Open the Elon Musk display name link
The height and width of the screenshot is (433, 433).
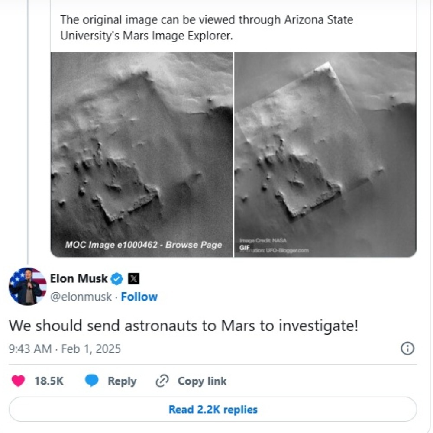pyautogui.click(x=78, y=278)
